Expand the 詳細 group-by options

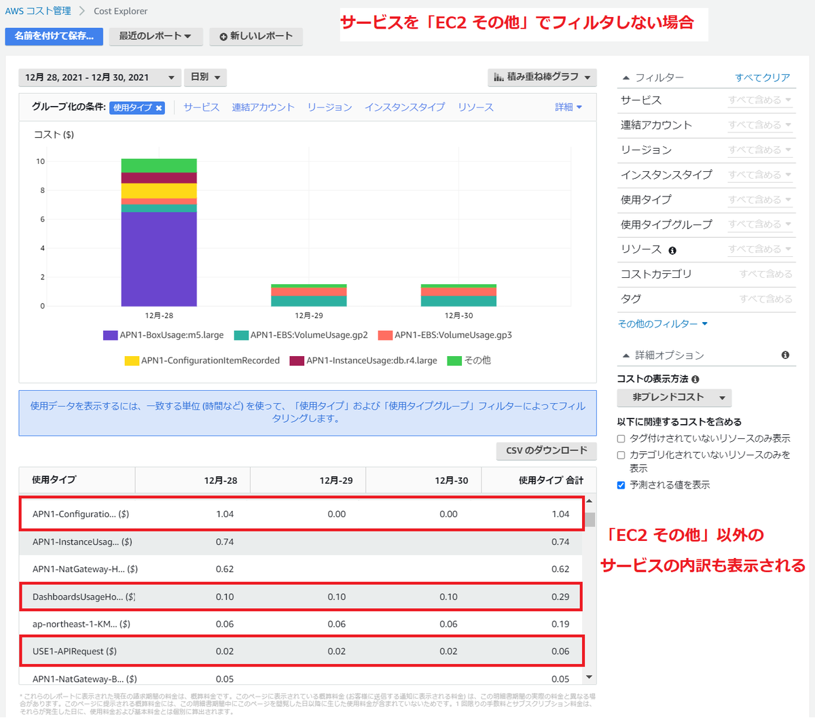568,107
